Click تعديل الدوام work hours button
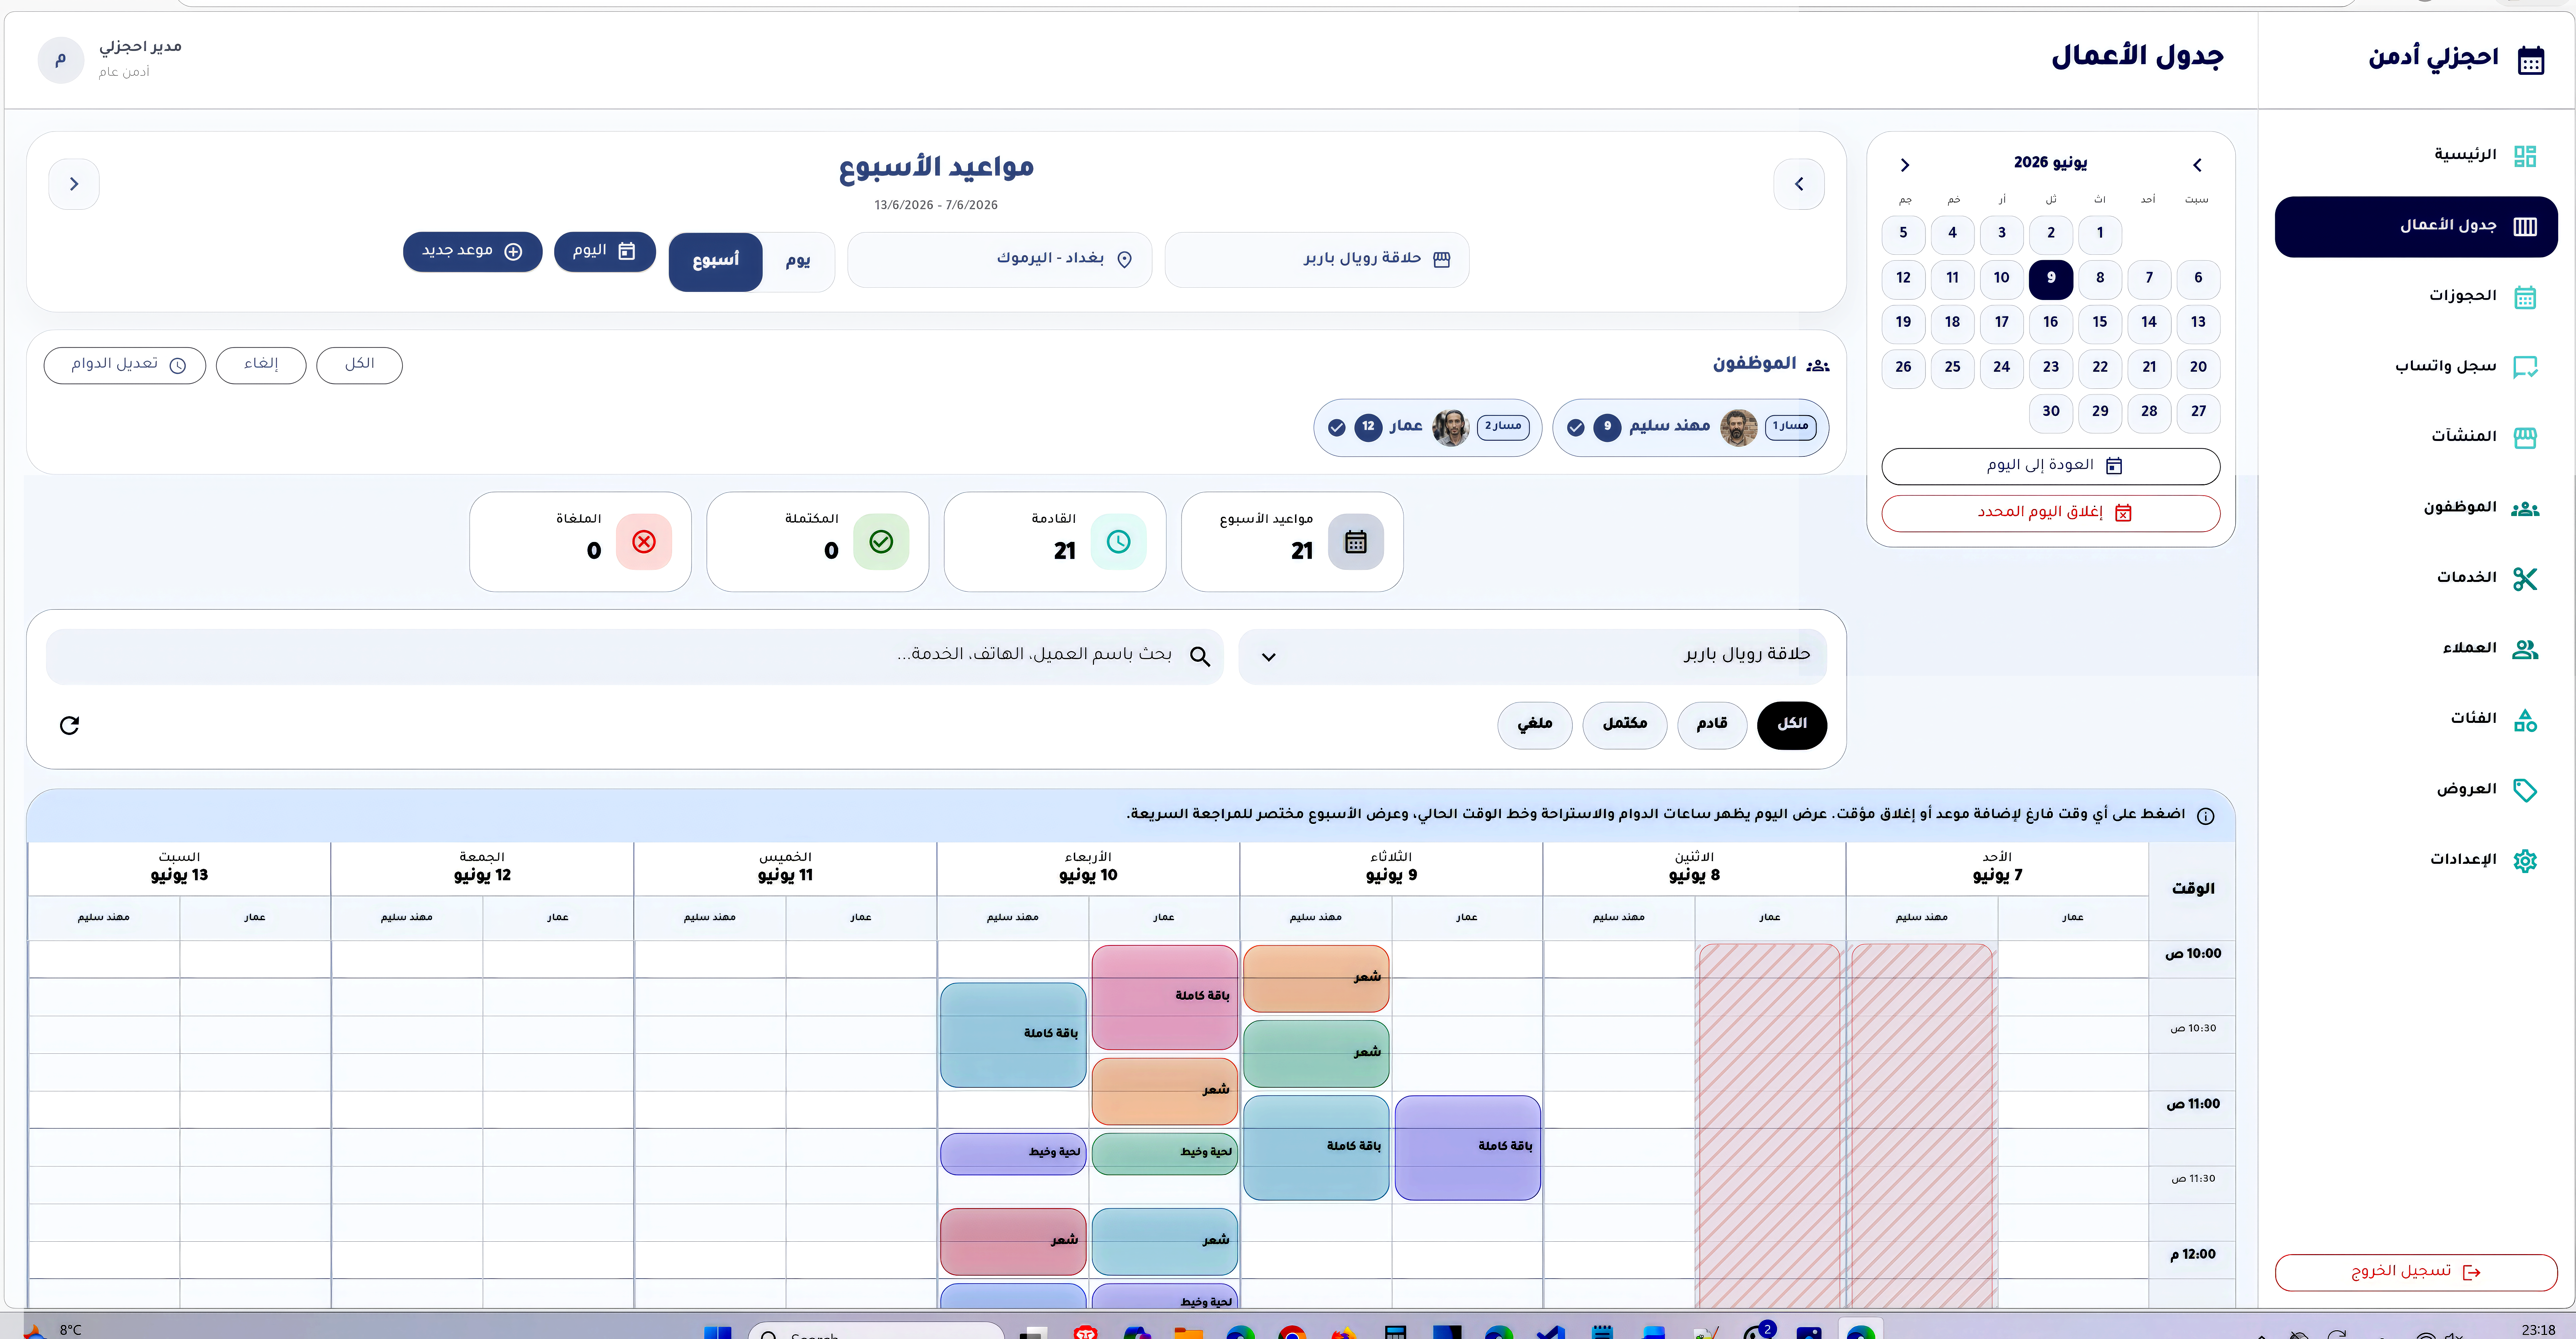The height and width of the screenshot is (1339, 2576). pyautogui.click(x=125, y=365)
